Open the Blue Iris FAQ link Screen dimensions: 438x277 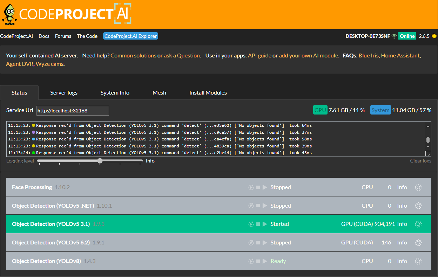pyautogui.click(x=368, y=55)
